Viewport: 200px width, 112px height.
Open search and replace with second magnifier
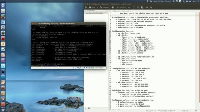(151, 7)
